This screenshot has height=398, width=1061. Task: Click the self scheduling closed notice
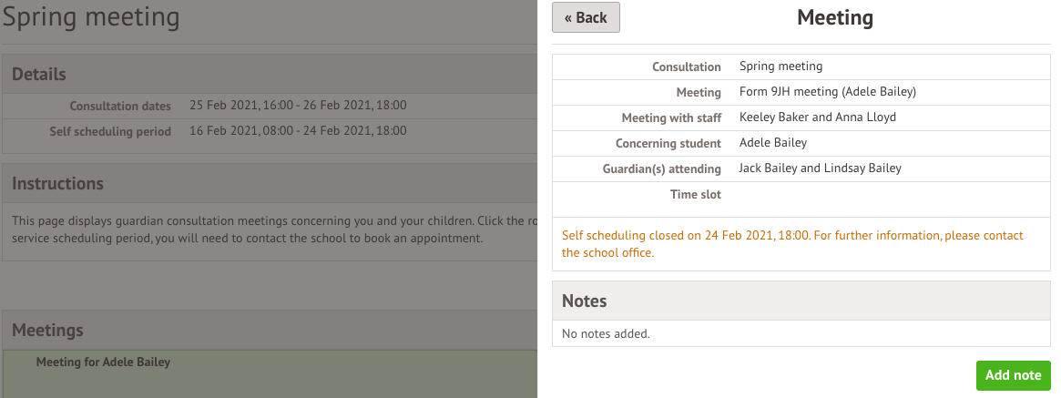792,244
